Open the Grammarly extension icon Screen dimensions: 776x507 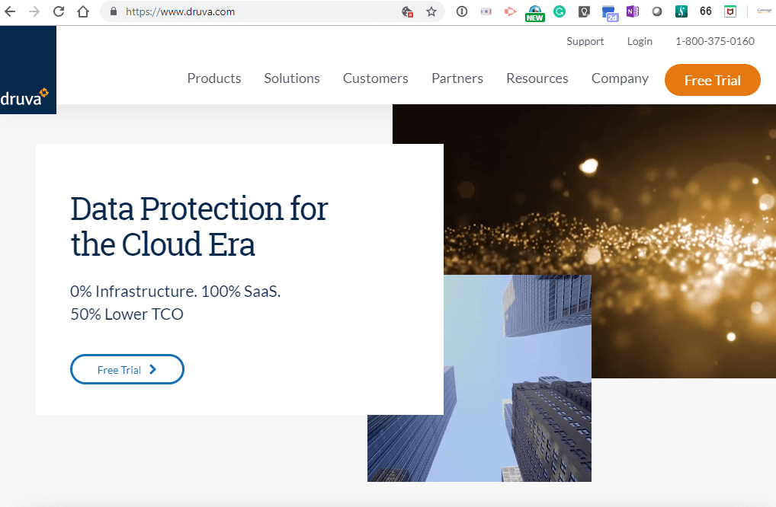click(x=559, y=11)
